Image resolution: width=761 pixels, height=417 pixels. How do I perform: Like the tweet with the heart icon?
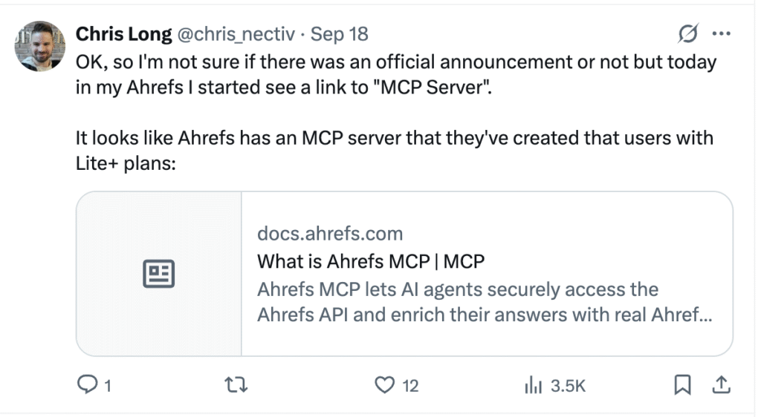pos(386,384)
